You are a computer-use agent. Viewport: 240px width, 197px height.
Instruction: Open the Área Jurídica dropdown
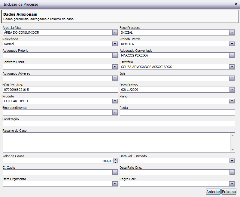pyautogui.click(x=115, y=32)
